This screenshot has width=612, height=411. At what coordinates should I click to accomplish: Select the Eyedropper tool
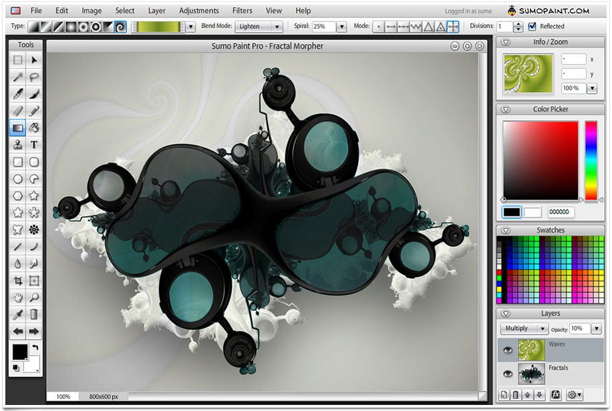point(17,314)
